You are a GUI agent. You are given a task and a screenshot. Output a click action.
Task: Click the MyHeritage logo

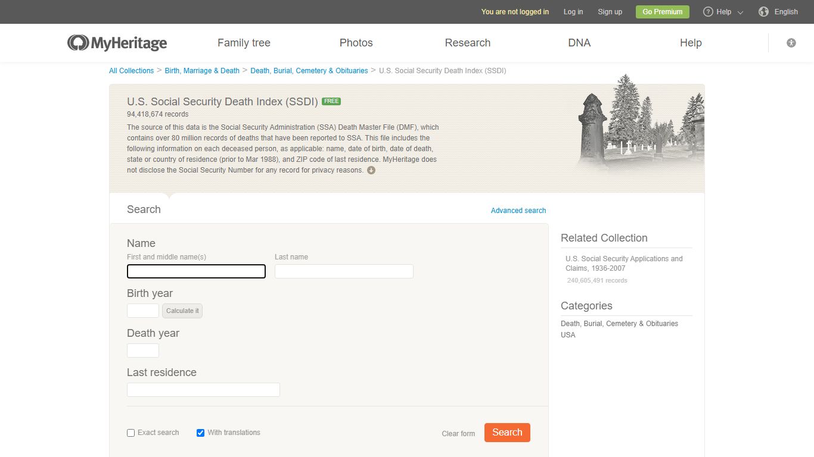coord(117,43)
